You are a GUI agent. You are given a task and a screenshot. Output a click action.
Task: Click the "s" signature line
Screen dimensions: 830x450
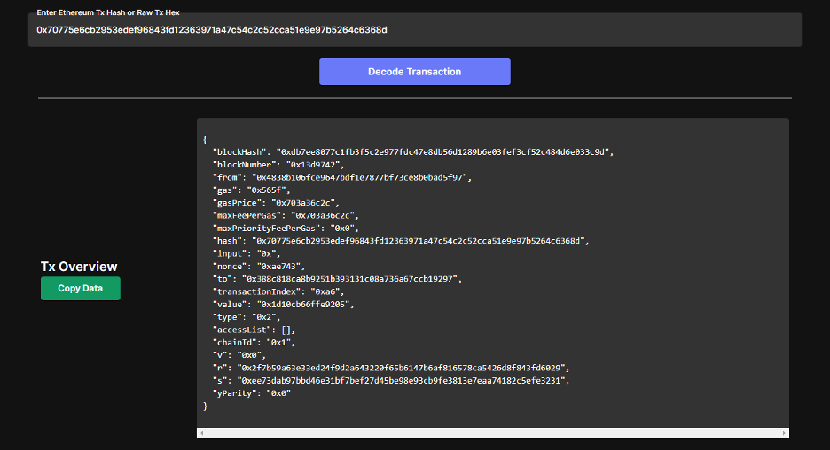pyautogui.click(x=391, y=381)
